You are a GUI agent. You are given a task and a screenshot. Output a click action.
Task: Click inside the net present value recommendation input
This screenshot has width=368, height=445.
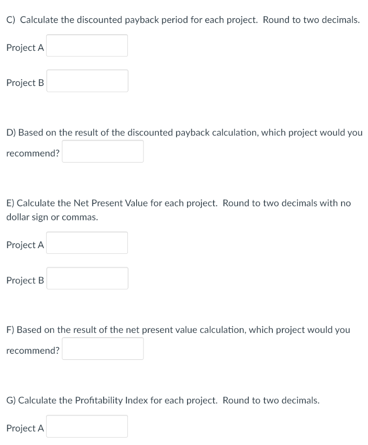click(x=103, y=348)
